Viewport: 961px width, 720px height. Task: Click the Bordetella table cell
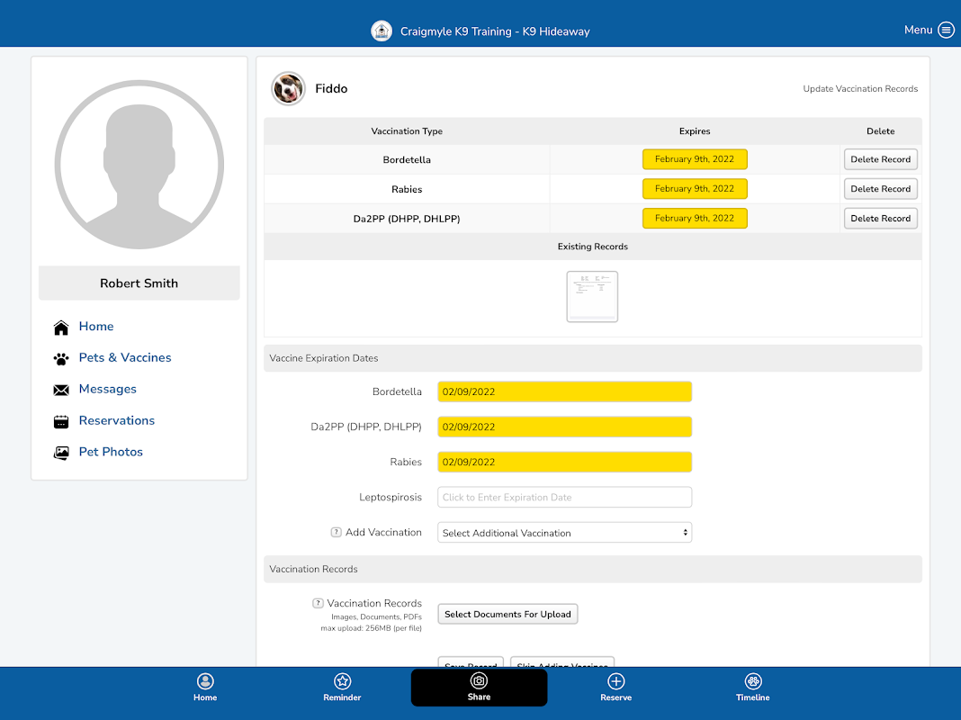coord(407,159)
